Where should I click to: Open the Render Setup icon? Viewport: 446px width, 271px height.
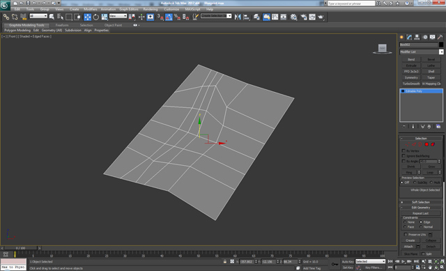(x=304, y=17)
